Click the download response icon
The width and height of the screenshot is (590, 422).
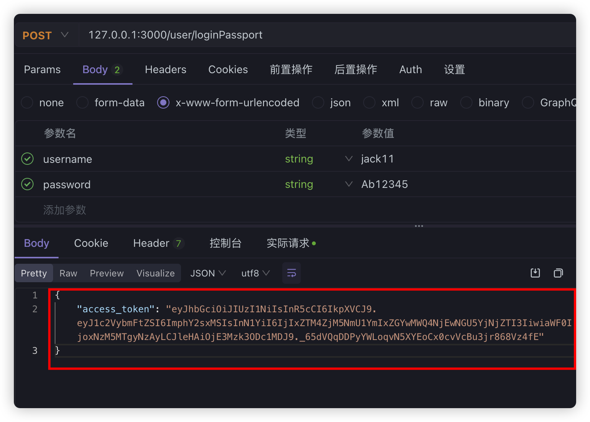[x=535, y=273]
